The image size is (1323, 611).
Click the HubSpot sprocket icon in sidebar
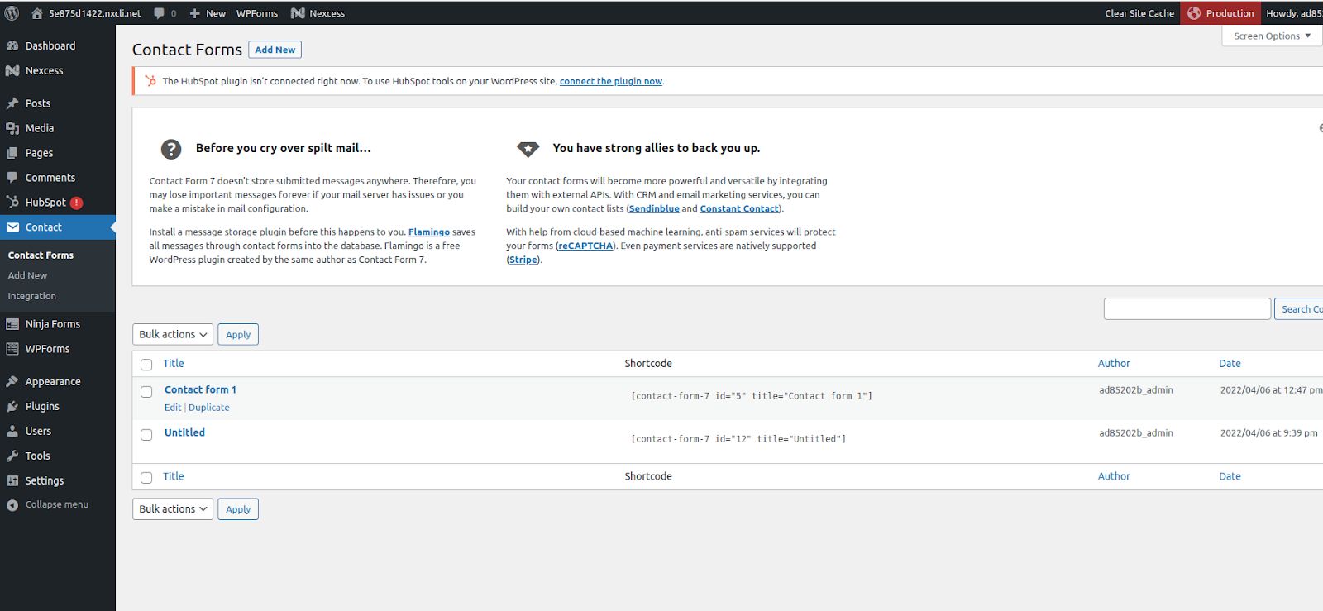(12, 202)
